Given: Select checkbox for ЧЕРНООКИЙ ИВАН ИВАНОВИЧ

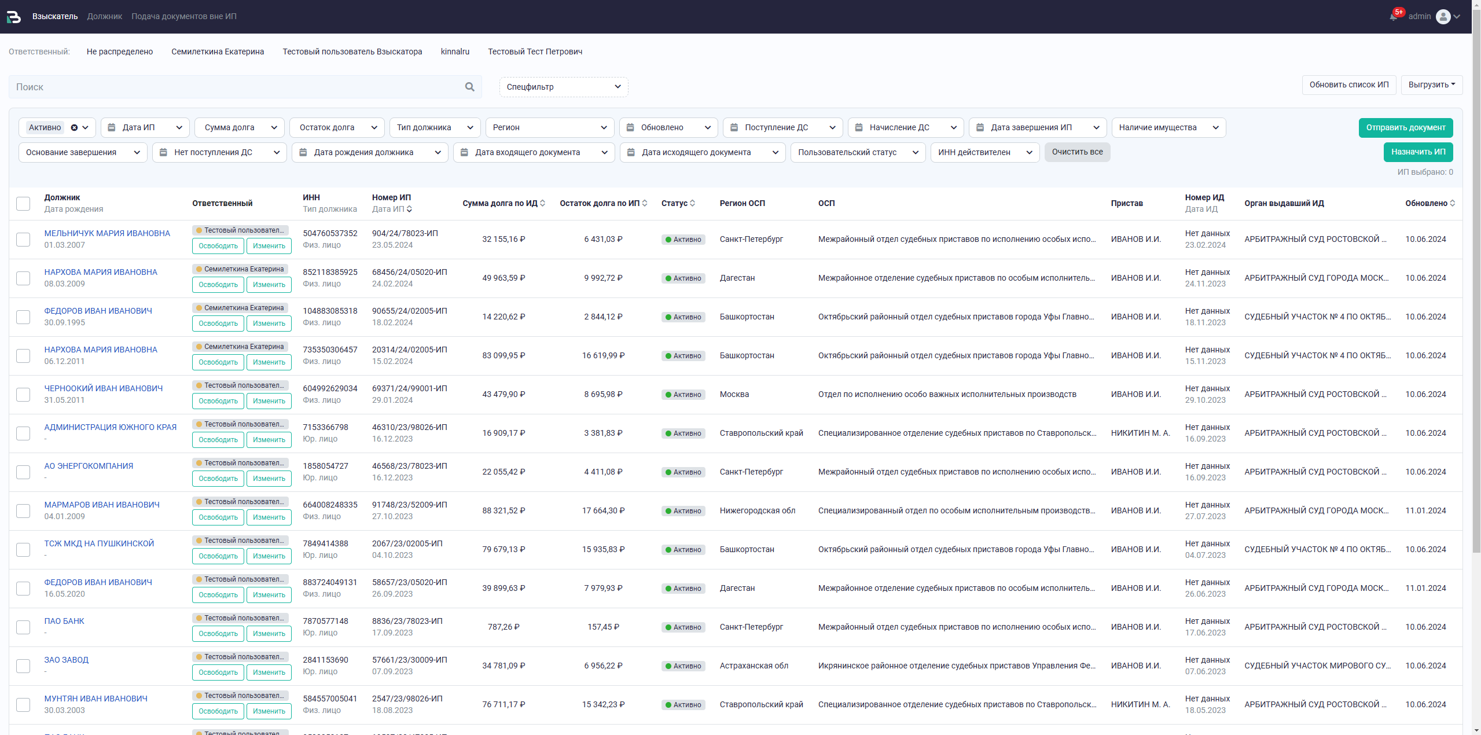Looking at the screenshot, I should coord(23,395).
